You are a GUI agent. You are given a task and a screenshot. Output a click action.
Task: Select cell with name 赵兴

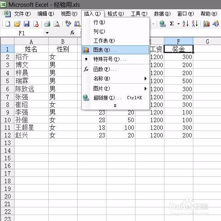coord(31,135)
